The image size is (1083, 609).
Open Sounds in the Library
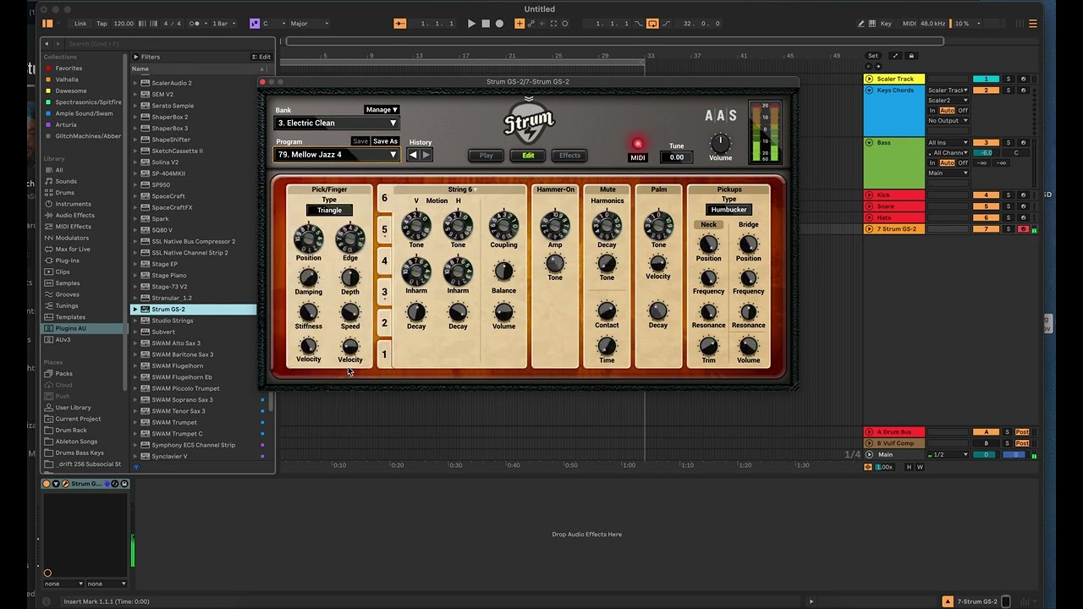click(x=66, y=181)
